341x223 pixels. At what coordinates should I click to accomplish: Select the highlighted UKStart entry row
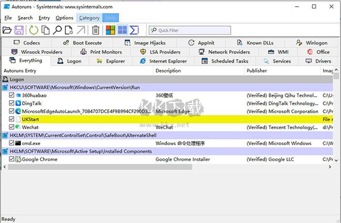coord(167,119)
